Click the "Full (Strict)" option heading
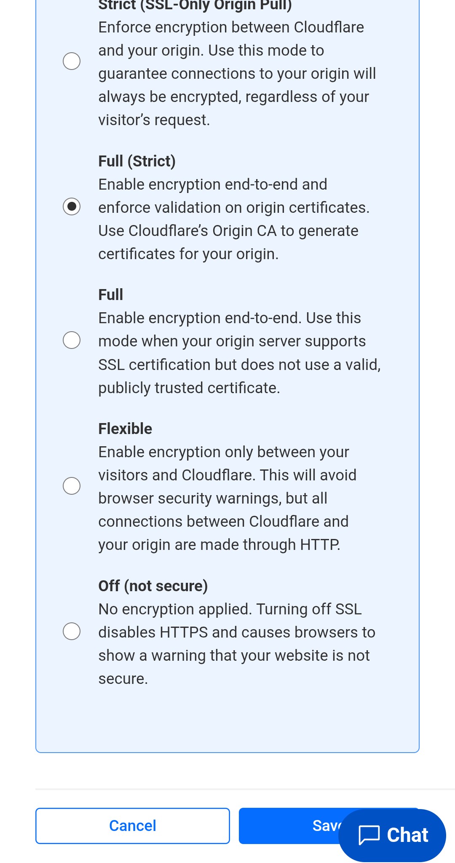Screen dimensions: 455x863 click(137, 161)
